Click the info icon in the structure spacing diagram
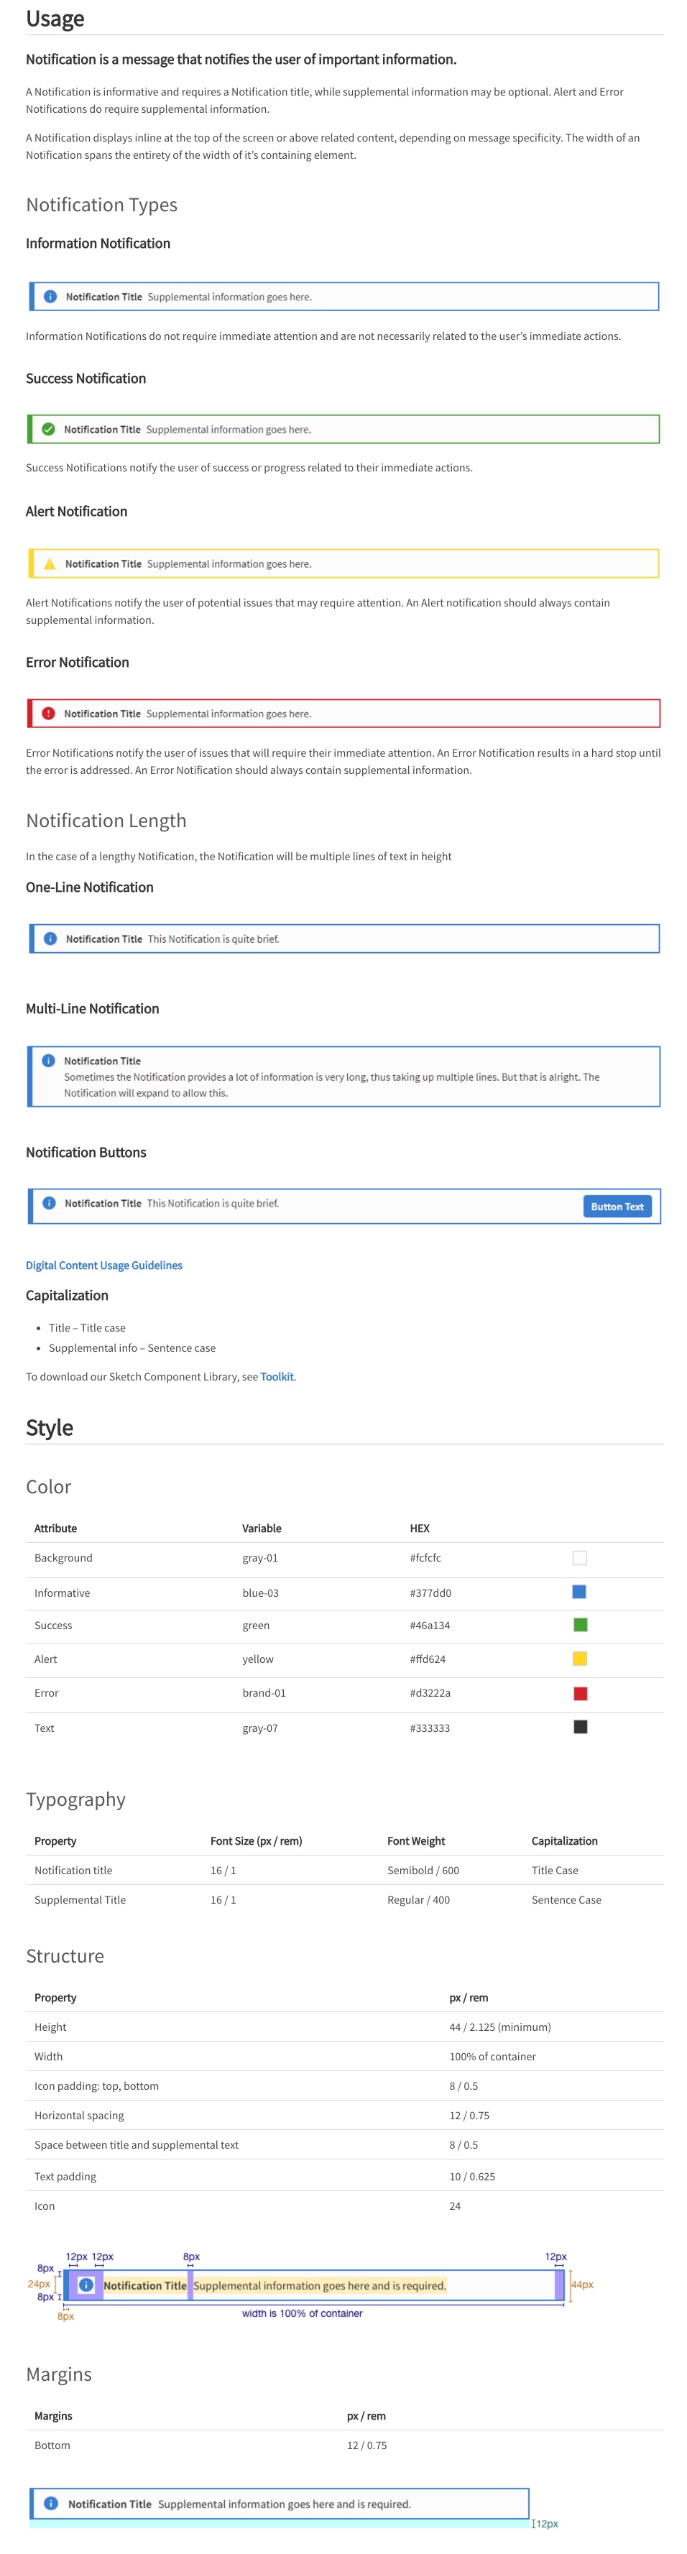687x2554 pixels. (86, 2285)
